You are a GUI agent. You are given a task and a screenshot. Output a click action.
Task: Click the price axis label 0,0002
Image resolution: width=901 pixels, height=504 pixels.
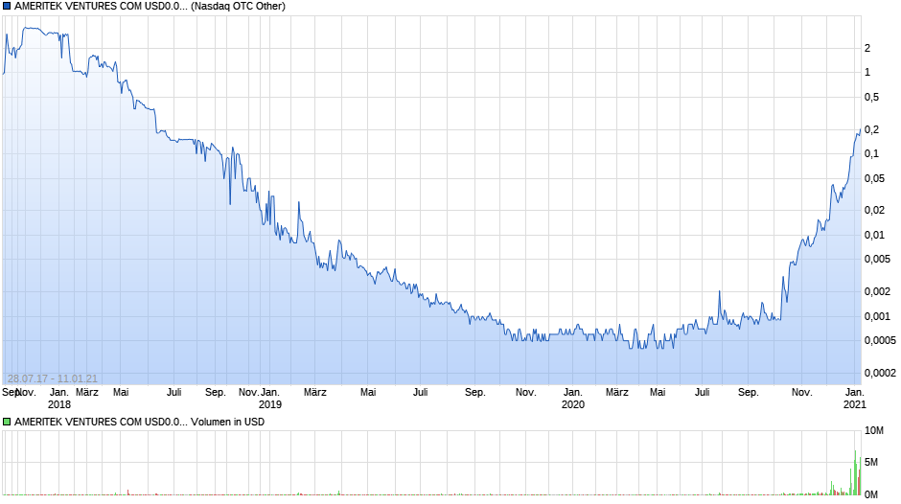tap(880, 373)
